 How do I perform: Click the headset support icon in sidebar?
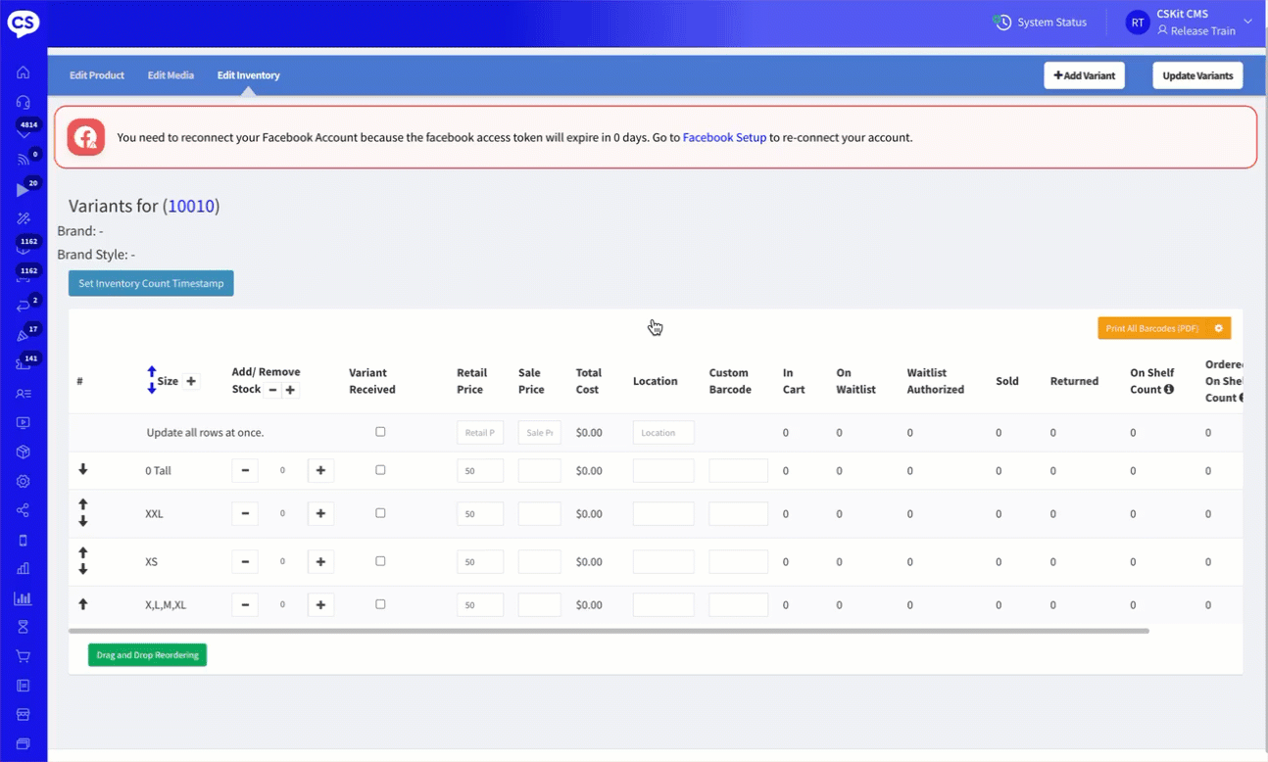pos(24,102)
